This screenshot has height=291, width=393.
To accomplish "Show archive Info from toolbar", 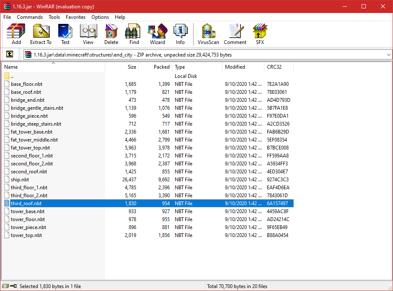I will [x=180, y=34].
